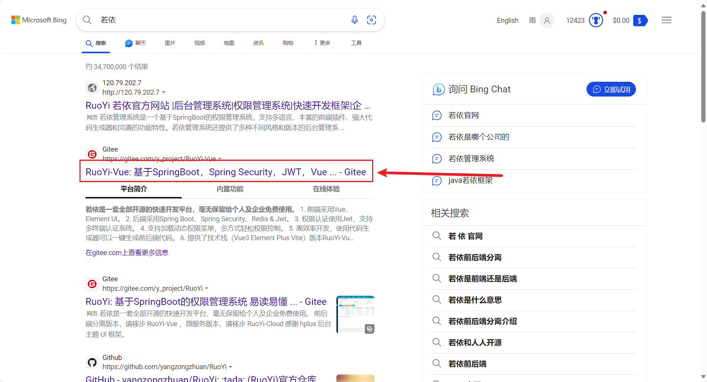Click search icon beside 若依是什么意思

click(436, 300)
